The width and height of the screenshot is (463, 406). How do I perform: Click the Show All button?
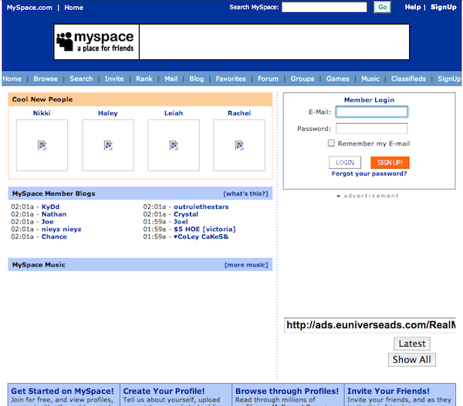tap(412, 360)
